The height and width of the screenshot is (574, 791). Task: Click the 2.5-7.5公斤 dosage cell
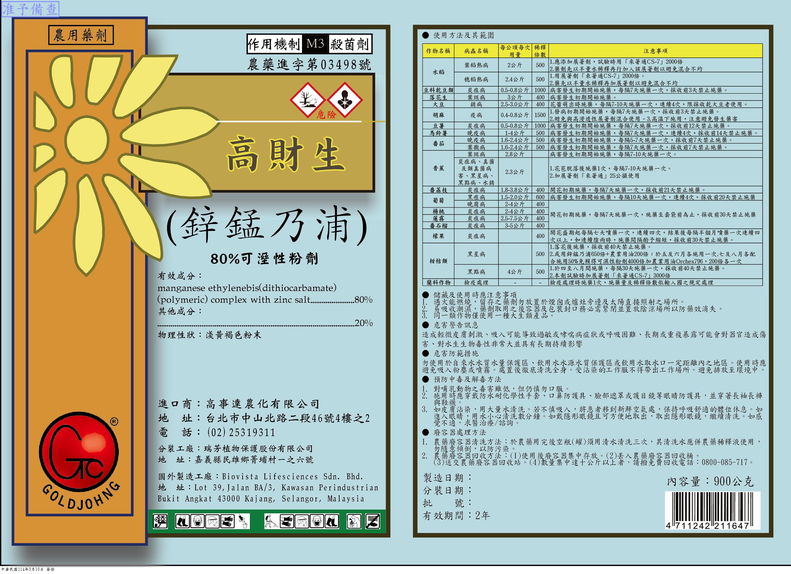coord(515,218)
